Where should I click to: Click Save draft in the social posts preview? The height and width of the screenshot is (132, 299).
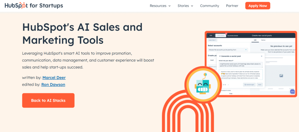point(220,35)
